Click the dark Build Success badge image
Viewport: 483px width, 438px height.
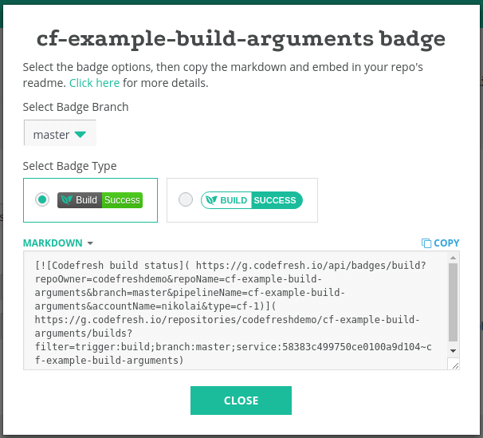coord(100,200)
